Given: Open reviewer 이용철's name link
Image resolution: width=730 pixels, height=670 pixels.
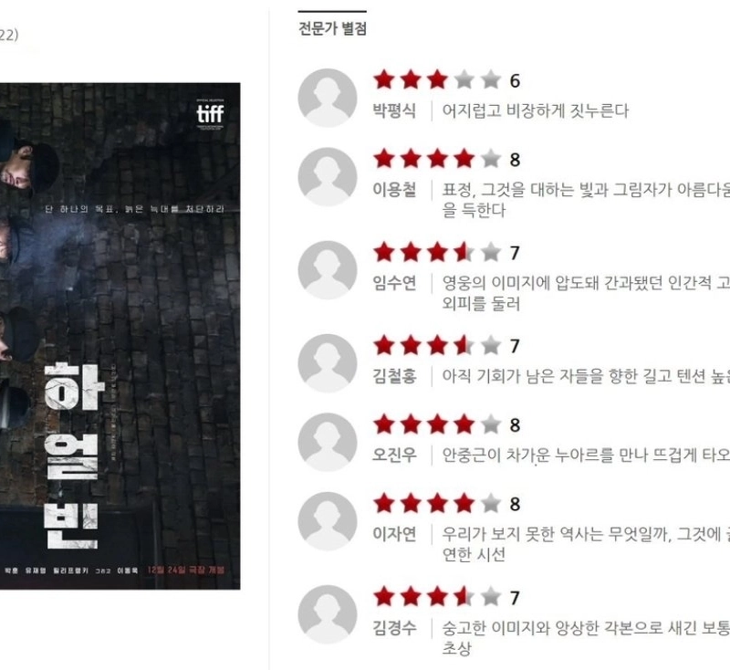Looking at the screenshot, I should (394, 190).
